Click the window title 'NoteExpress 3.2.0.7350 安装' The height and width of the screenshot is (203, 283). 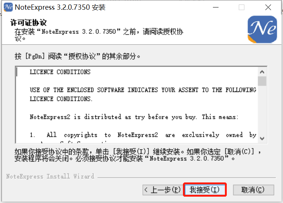(60, 7)
